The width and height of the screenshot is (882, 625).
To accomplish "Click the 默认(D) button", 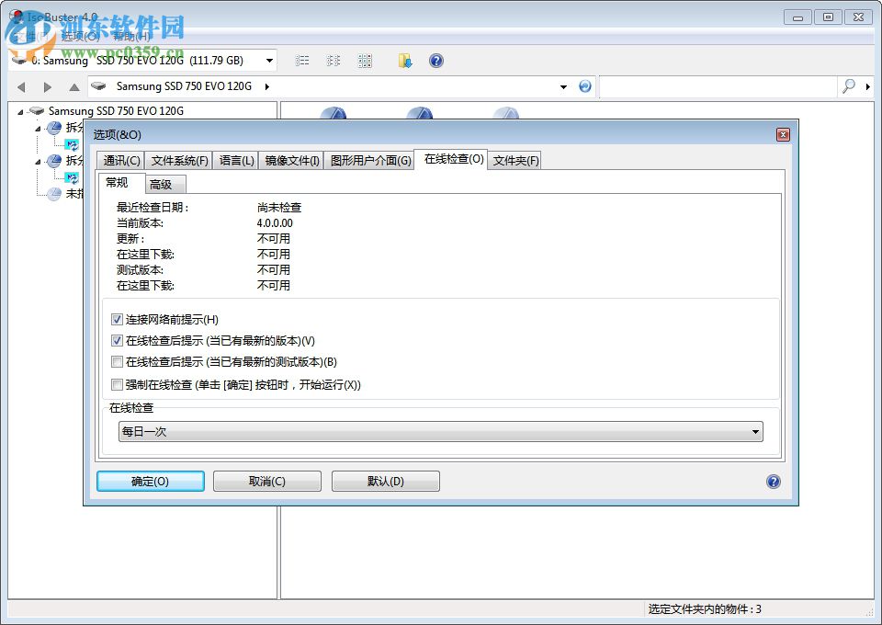I will [384, 481].
